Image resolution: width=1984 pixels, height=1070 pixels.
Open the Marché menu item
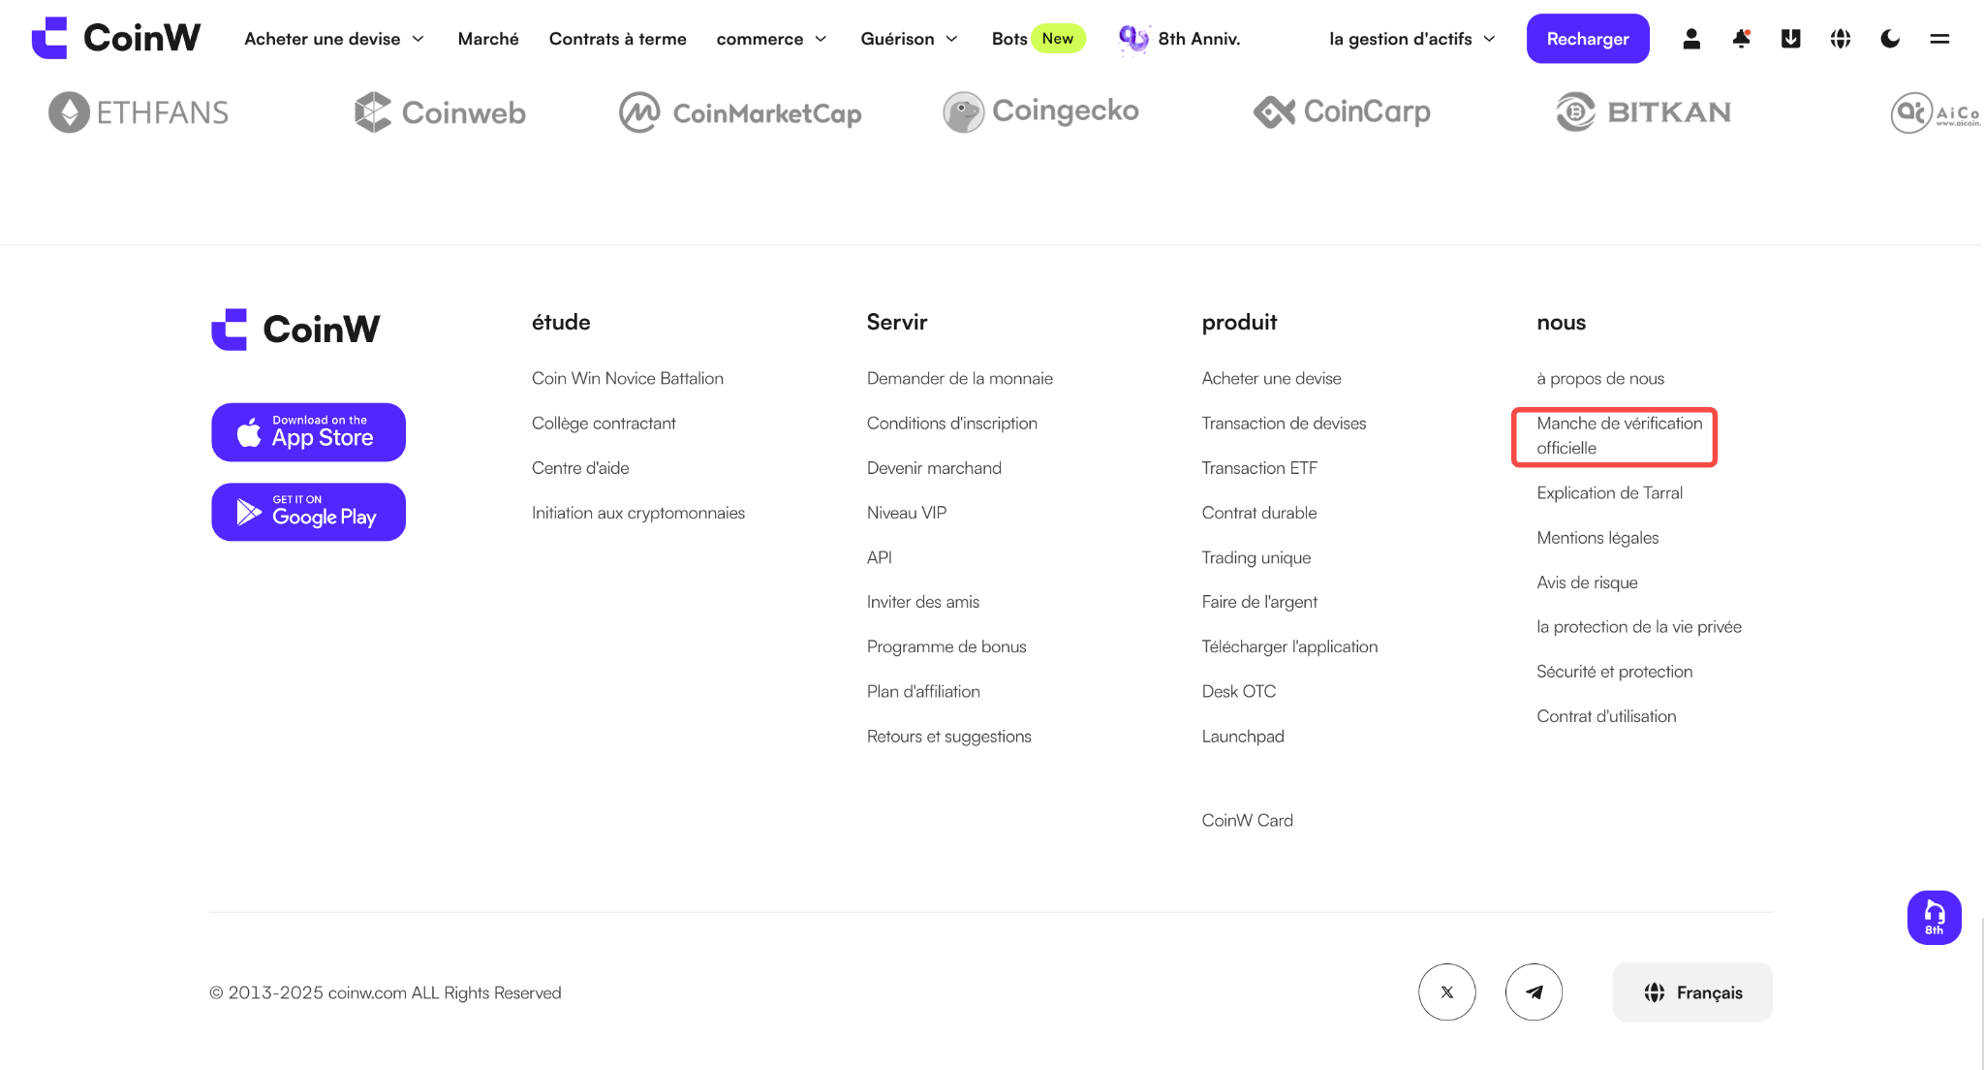click(x=488, y=39)
